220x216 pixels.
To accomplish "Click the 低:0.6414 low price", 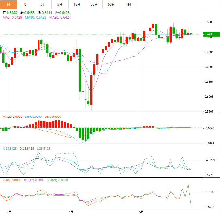I will coord(45,13).
